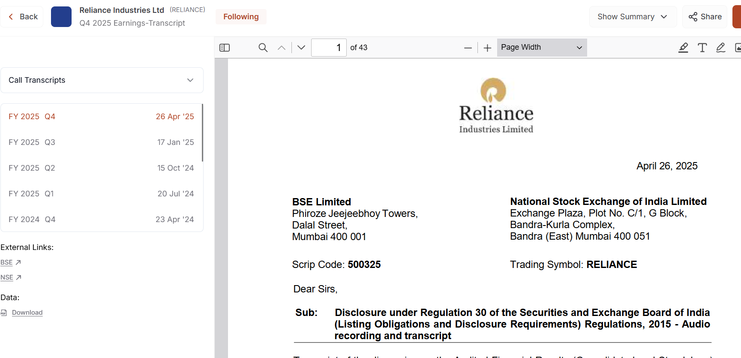This screenshot has width=741, height=358.
Task: Select the Draw pen tool
Action: pyautogui.click(x=721, y=48)
